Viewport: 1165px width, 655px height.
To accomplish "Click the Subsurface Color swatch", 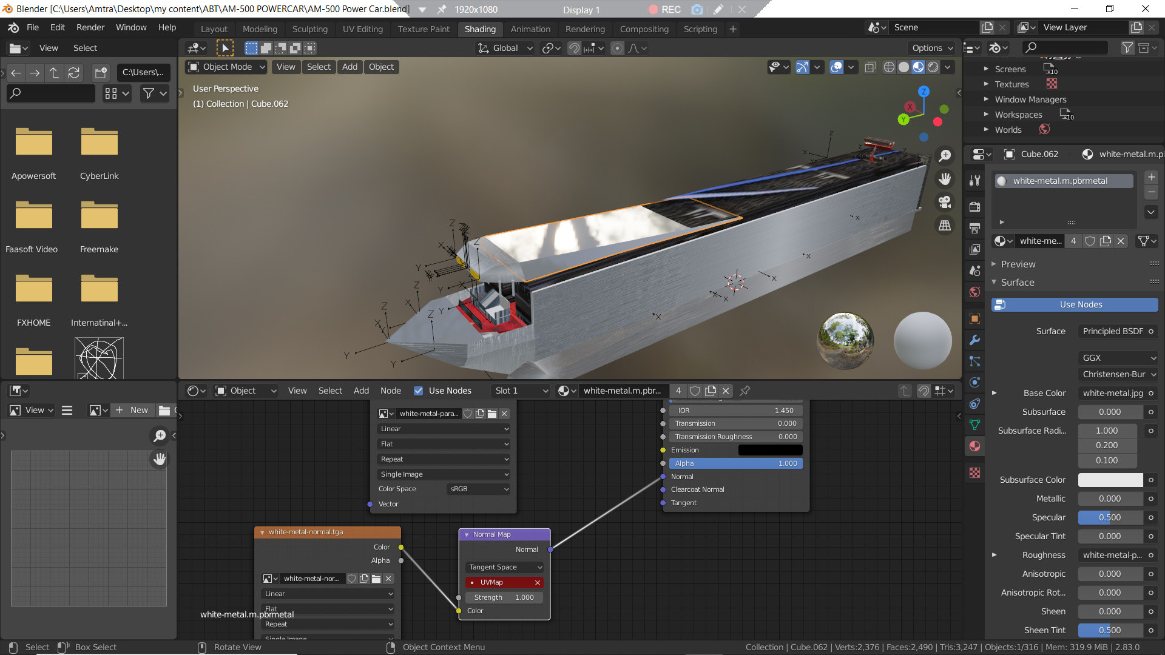I will (1110, 480).
